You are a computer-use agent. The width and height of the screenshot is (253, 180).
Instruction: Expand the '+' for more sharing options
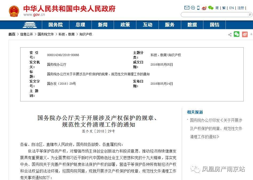(251, 34)
